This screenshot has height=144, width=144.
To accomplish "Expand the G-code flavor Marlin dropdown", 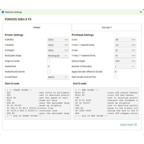I will tap(58, 77).
